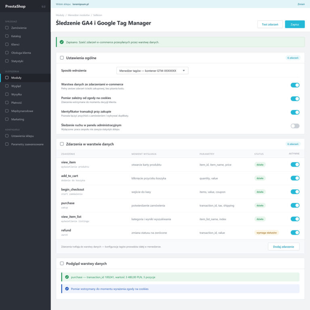
Task: Click the Międzynarodowe sidebar icon
Action: pyautogui.click(x=7, y=111)
